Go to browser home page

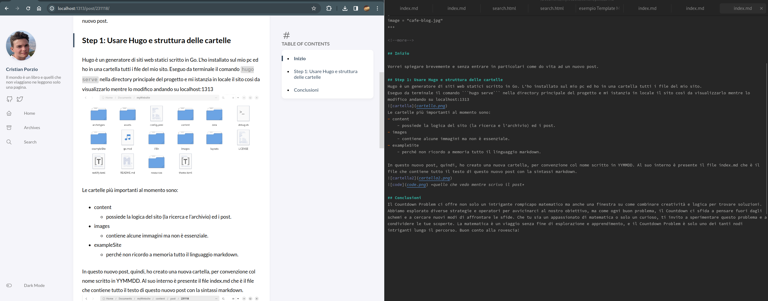point(39,8)
